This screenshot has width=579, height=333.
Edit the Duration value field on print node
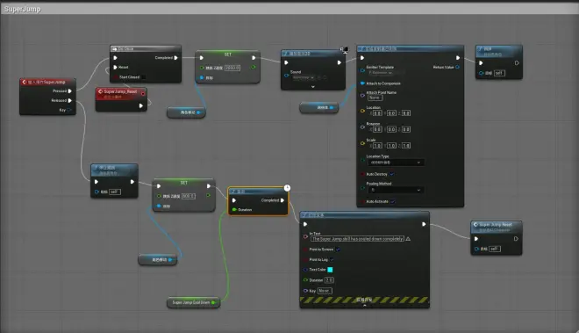329,280
